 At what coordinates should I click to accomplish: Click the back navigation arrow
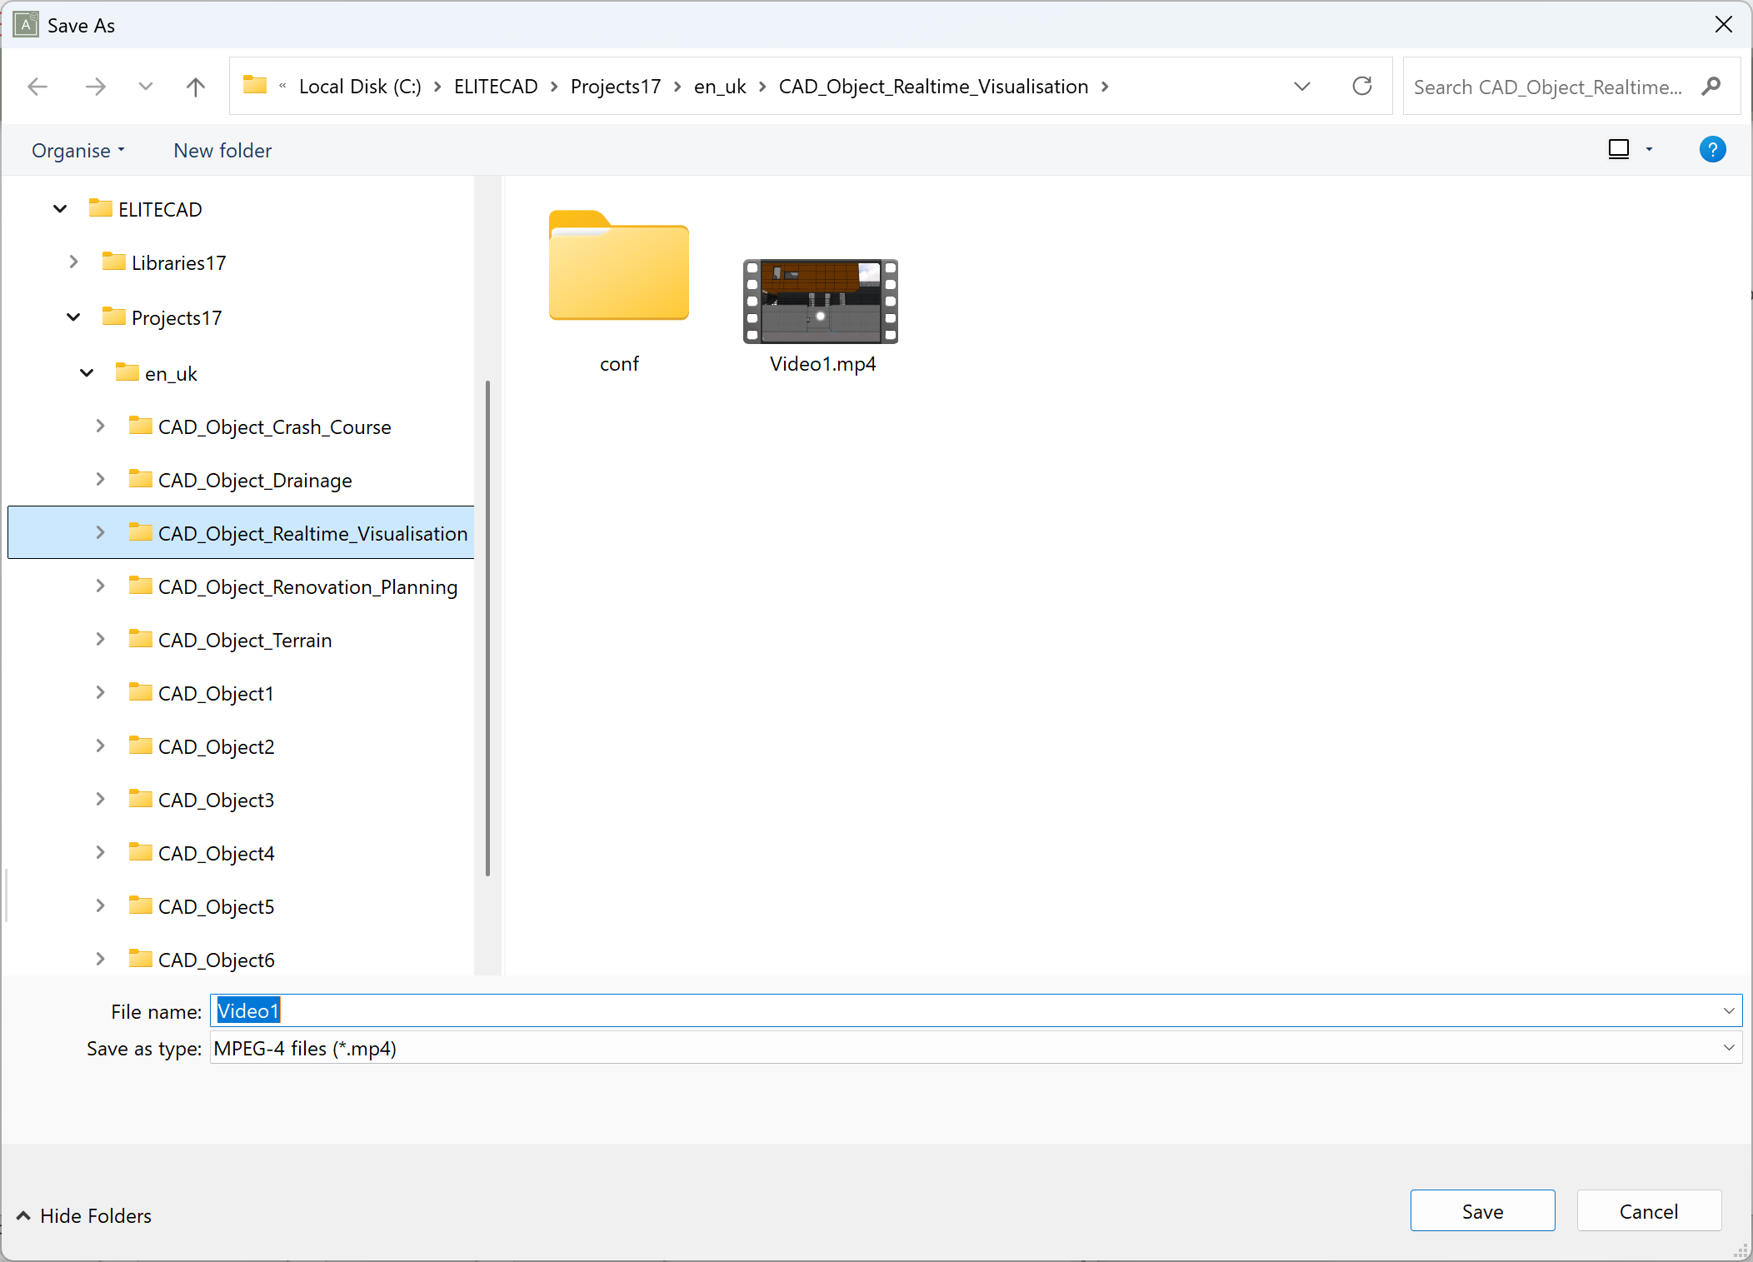(37, 87)
